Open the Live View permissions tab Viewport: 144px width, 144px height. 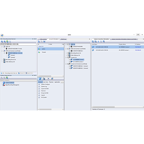46,82
